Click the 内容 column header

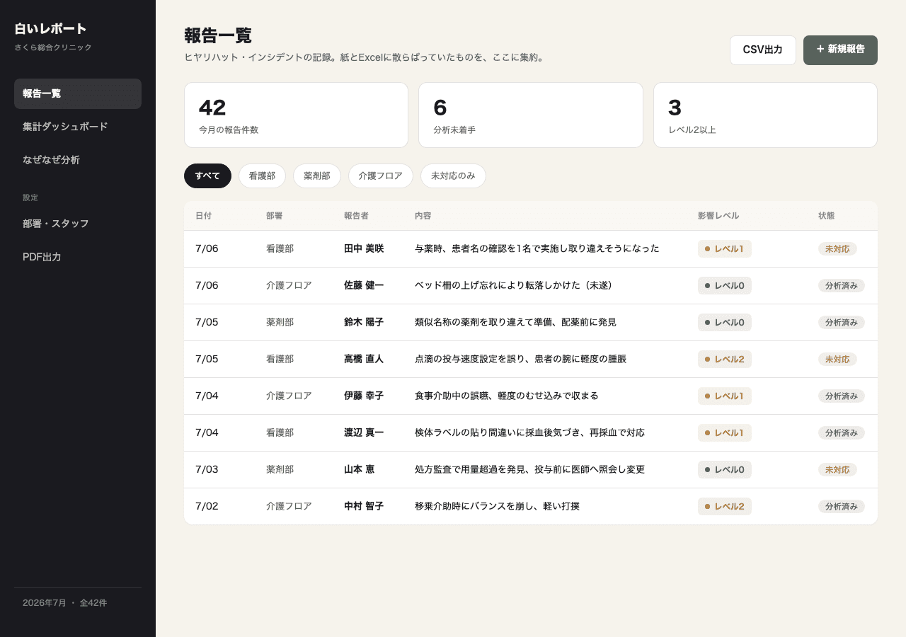pos(423,216)
